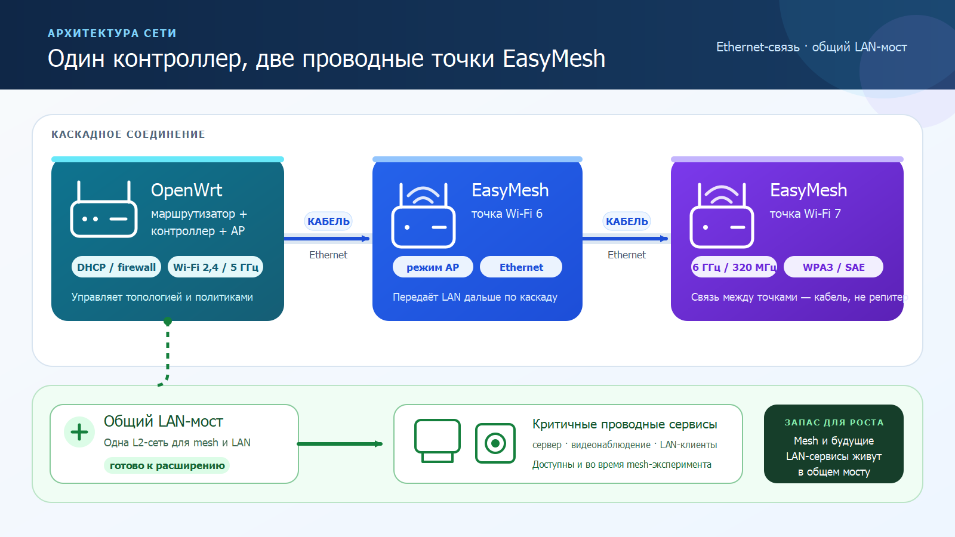Click the EasyMesh title above точка Wi-Fi 6
Screen dimensions: 955x537
click(x=510, y=190)
